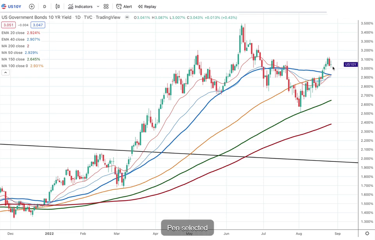Image resolution: width=375 pixels, height=240 pixels.
Task: Click the Aug label on the time axis
Action: tap(299, 233)
